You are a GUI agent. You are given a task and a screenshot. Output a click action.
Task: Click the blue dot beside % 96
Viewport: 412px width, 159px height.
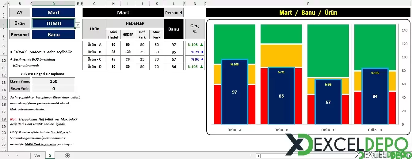click(x=202, y=59)
